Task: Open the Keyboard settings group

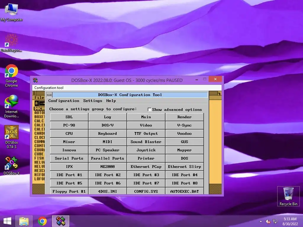Action: [x=107, y=134]
